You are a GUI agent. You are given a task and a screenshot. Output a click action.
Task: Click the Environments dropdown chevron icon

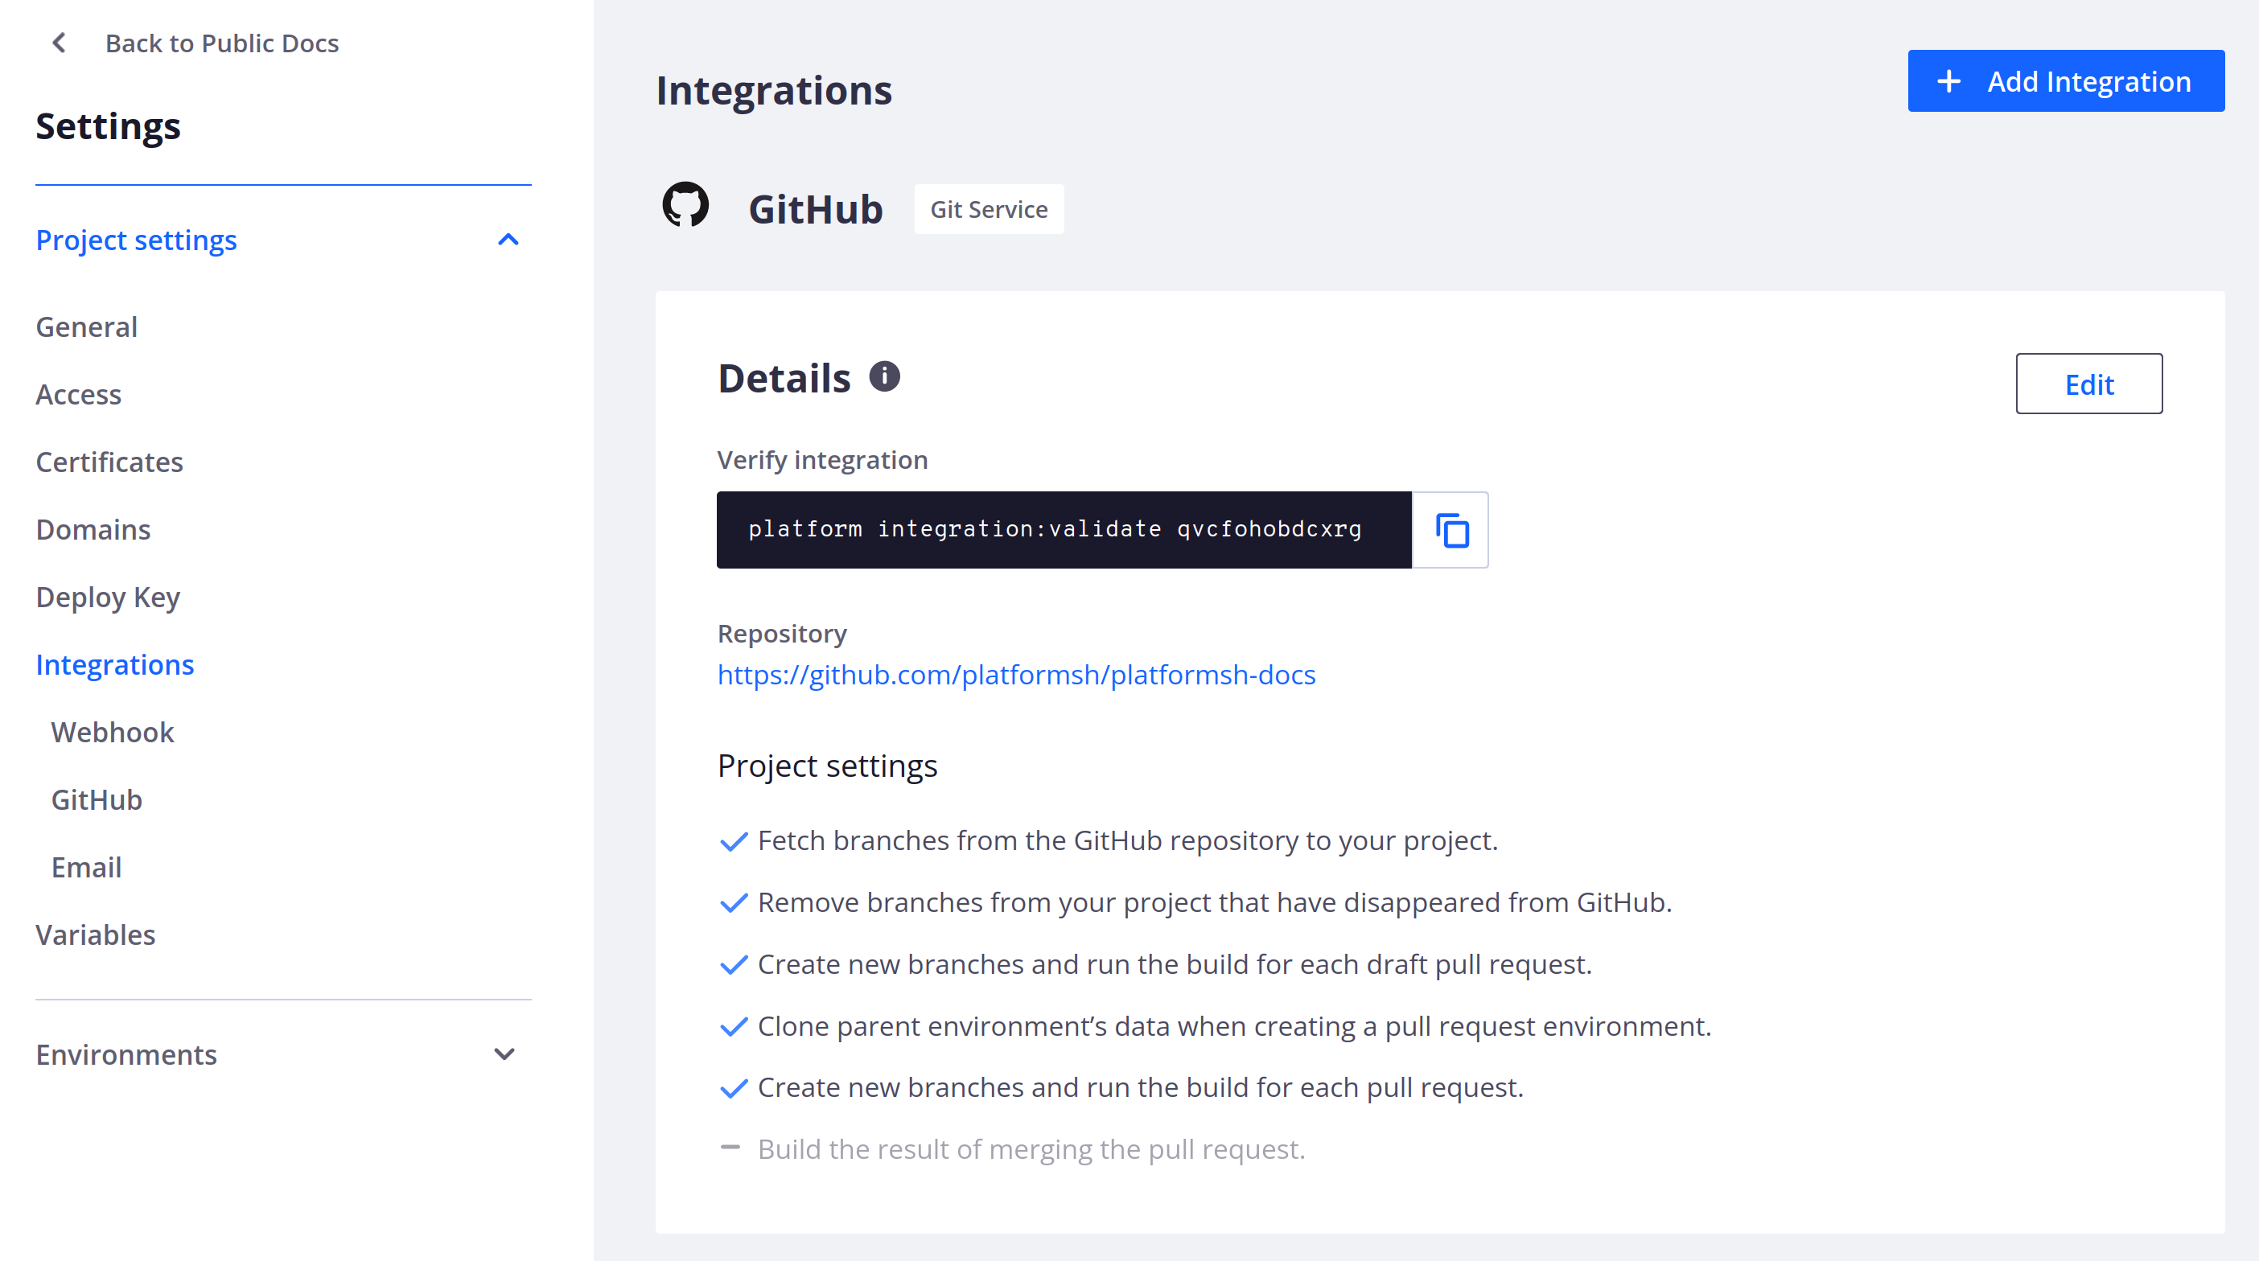[506, 1054]
